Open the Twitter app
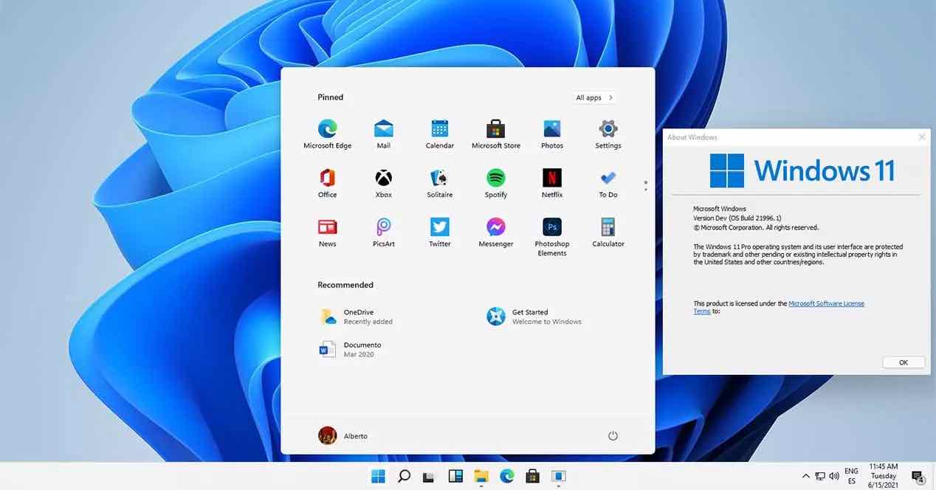This screenshot has width=936, height=490. pyautogui.click(x=440, y=232)
